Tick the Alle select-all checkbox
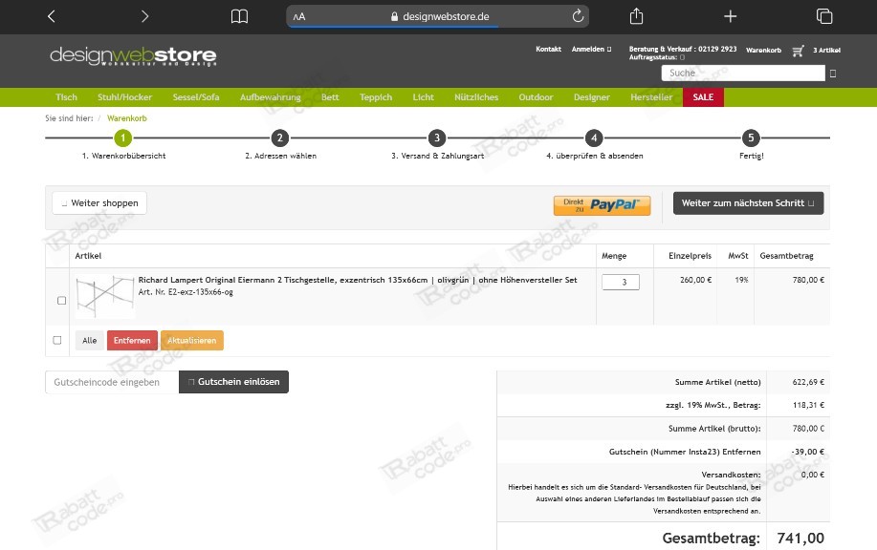877x550 pixels. (x=57, y=340)
